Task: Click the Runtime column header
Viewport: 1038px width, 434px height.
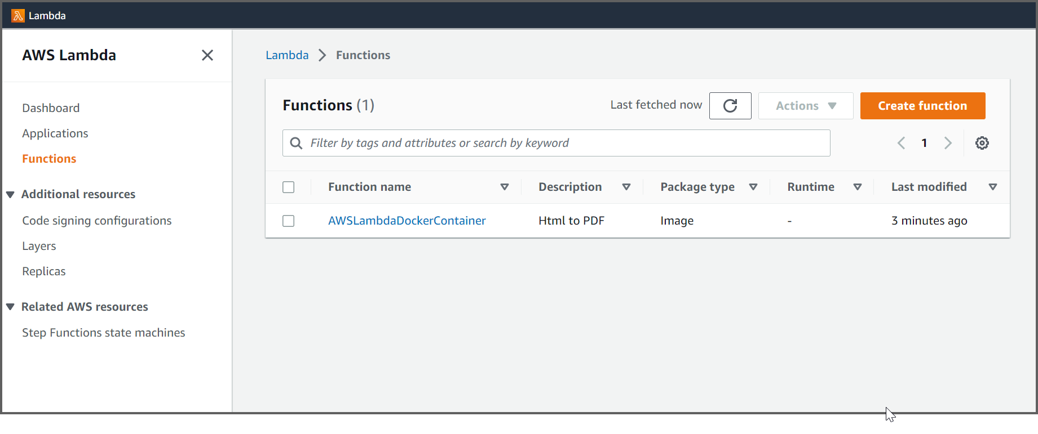Action: click(x=811, y=187)
